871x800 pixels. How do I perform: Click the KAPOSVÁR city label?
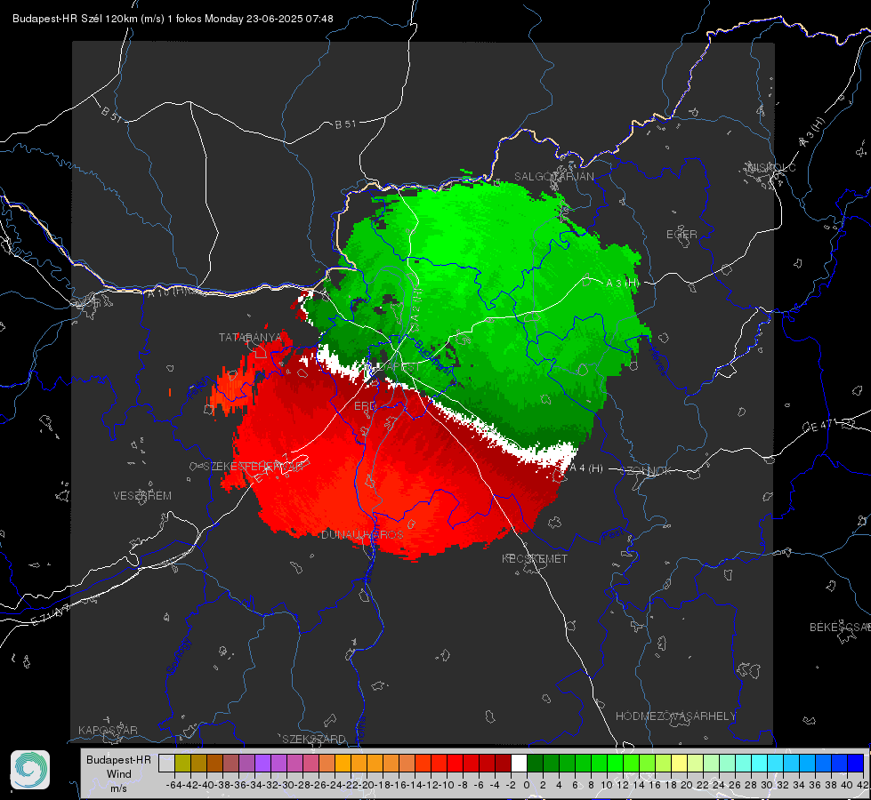tap(108, 730)
